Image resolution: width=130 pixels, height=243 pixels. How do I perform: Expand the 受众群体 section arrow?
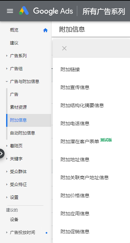click(x=7, y=172)
